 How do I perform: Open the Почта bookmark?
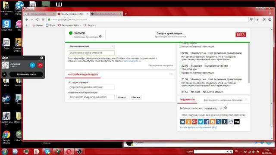(x=50, y=25)
